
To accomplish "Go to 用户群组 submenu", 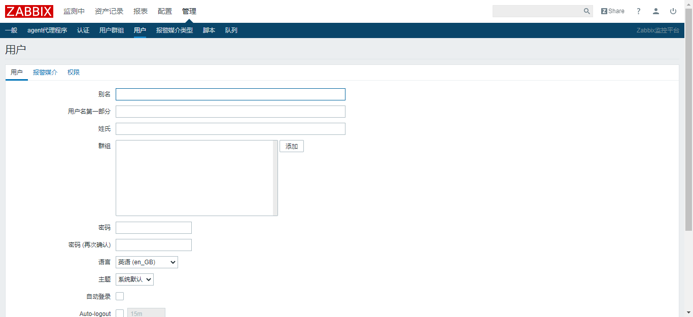I will coord(112,30).
